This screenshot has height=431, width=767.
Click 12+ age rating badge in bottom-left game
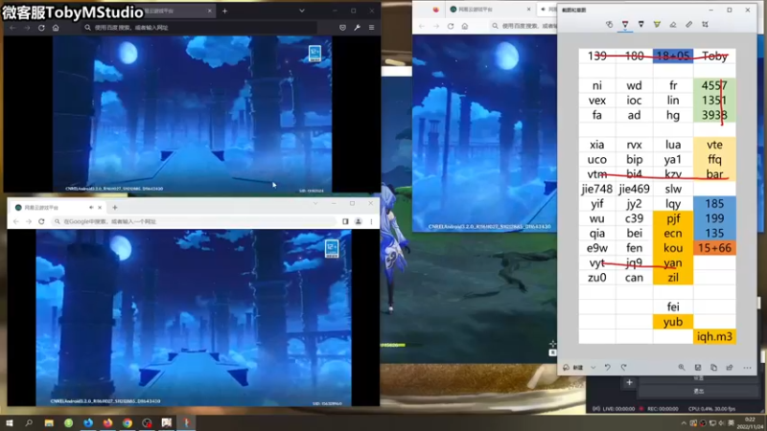click(332, 248)
